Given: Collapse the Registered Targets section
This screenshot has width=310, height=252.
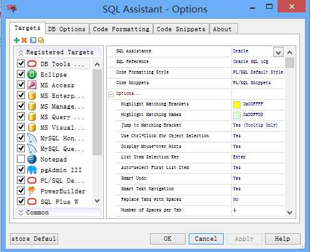Looking at the screenshot, I should (58, 52).
